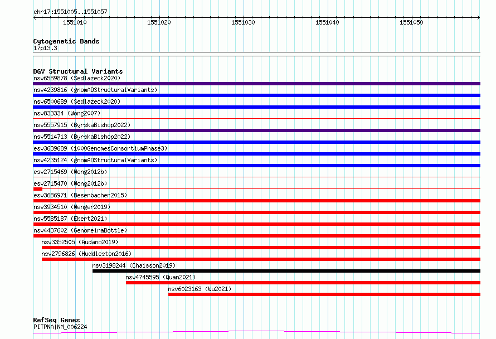Click nsv2796826 (Huddleston2016) label
Screen dimensions: 496x339
(86, 254)
